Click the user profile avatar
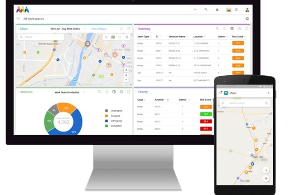The height and width of the screenshot is (195, 290). tap(247, 10)
